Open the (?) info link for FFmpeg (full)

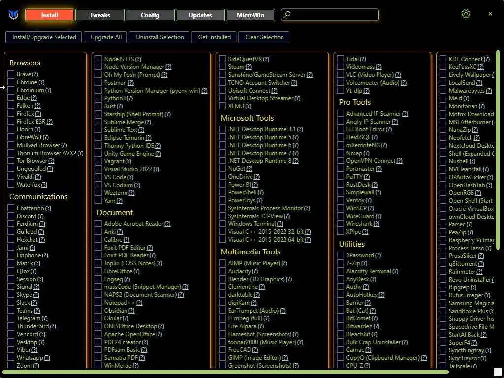(x=266, y=318)
